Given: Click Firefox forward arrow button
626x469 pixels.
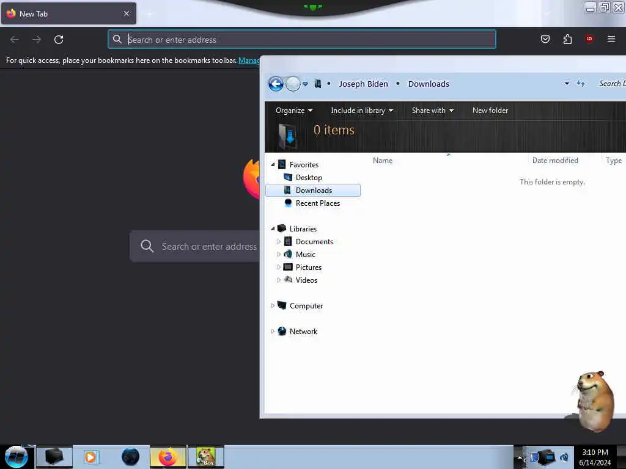Looking at the screenshot, I should (37, 40).
